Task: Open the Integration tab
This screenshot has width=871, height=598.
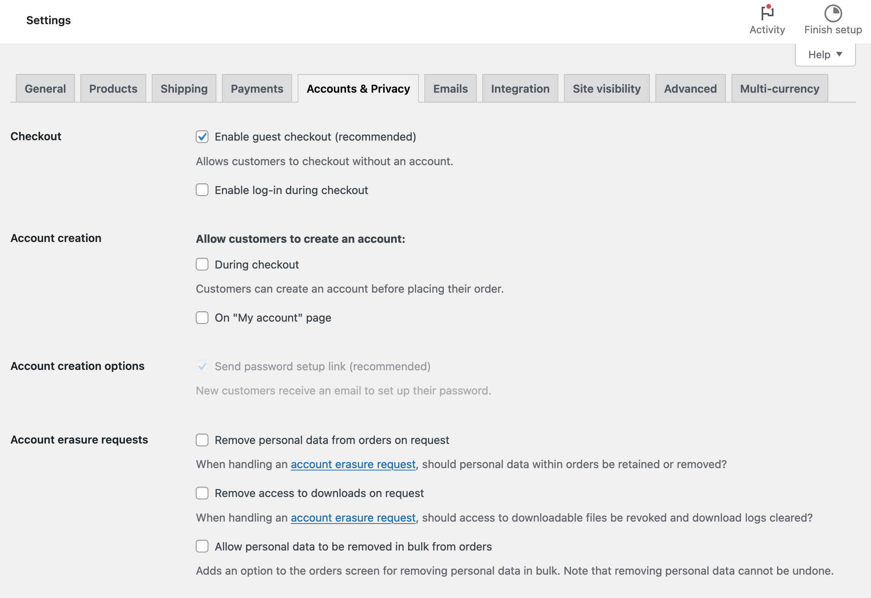Action: click(520, 88)
